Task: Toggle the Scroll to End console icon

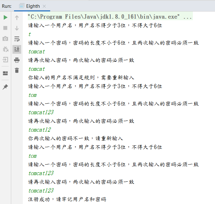Action: 17,49
